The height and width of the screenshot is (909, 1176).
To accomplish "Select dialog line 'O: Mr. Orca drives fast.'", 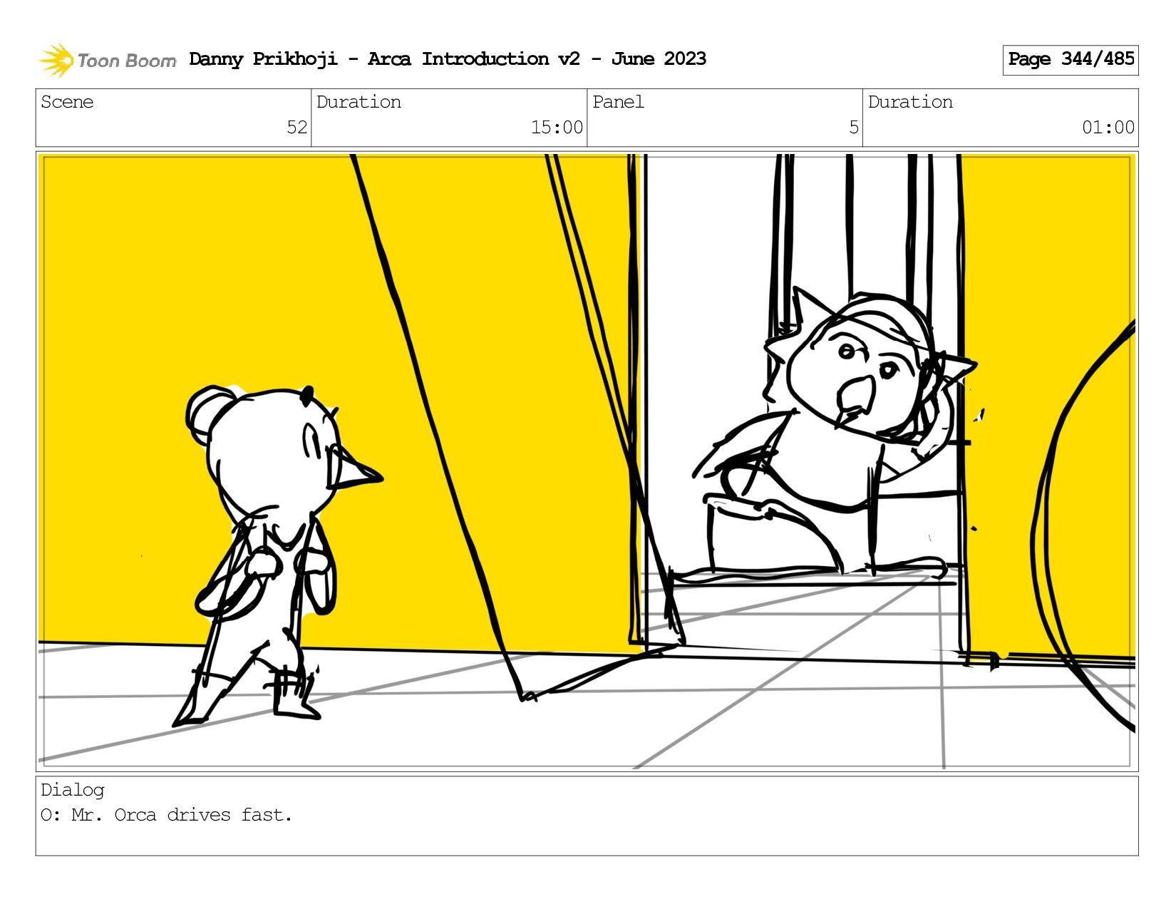I will coord(167,815).
